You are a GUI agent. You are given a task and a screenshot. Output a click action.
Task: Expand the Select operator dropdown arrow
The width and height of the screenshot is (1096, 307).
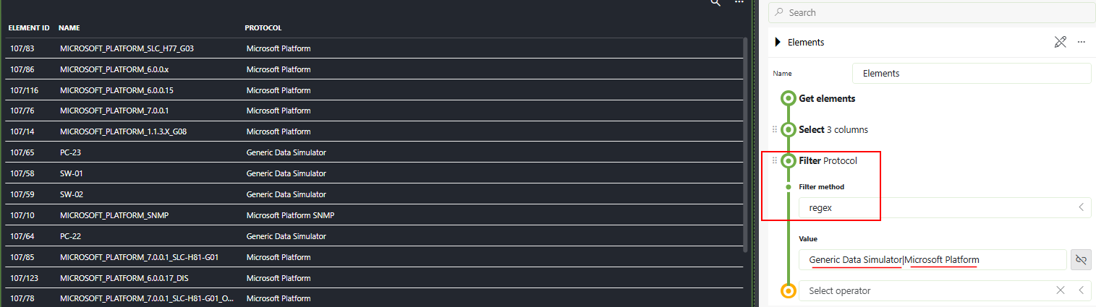point(1081,290)
